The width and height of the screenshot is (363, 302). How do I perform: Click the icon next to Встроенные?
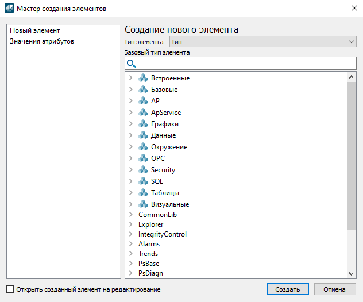click(143, 78)
